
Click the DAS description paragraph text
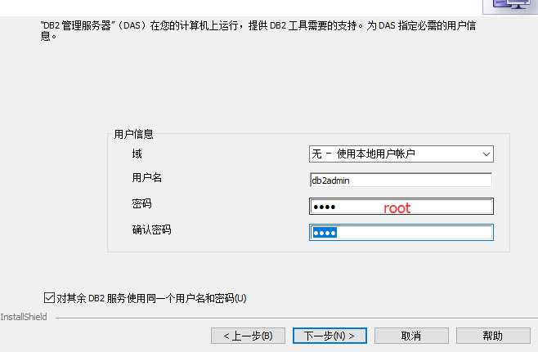(x=258, y=30)
